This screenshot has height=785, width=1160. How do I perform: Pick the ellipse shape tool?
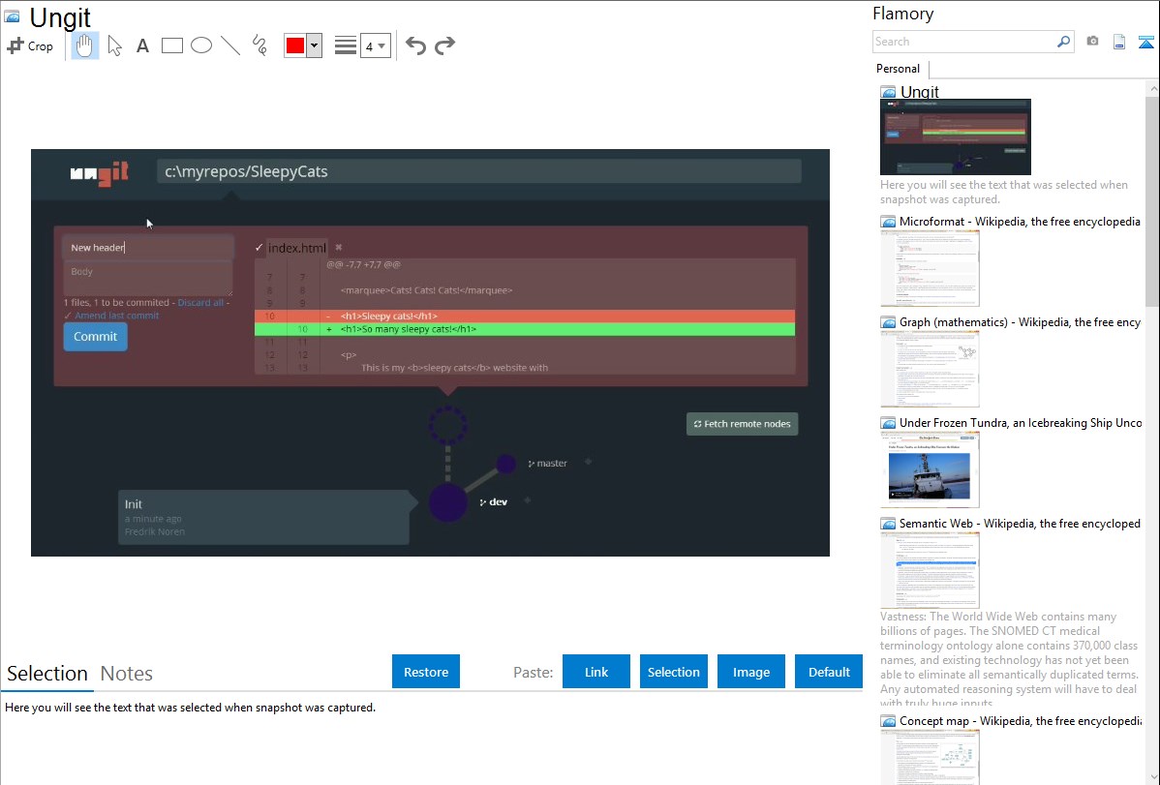coord(200,45)
